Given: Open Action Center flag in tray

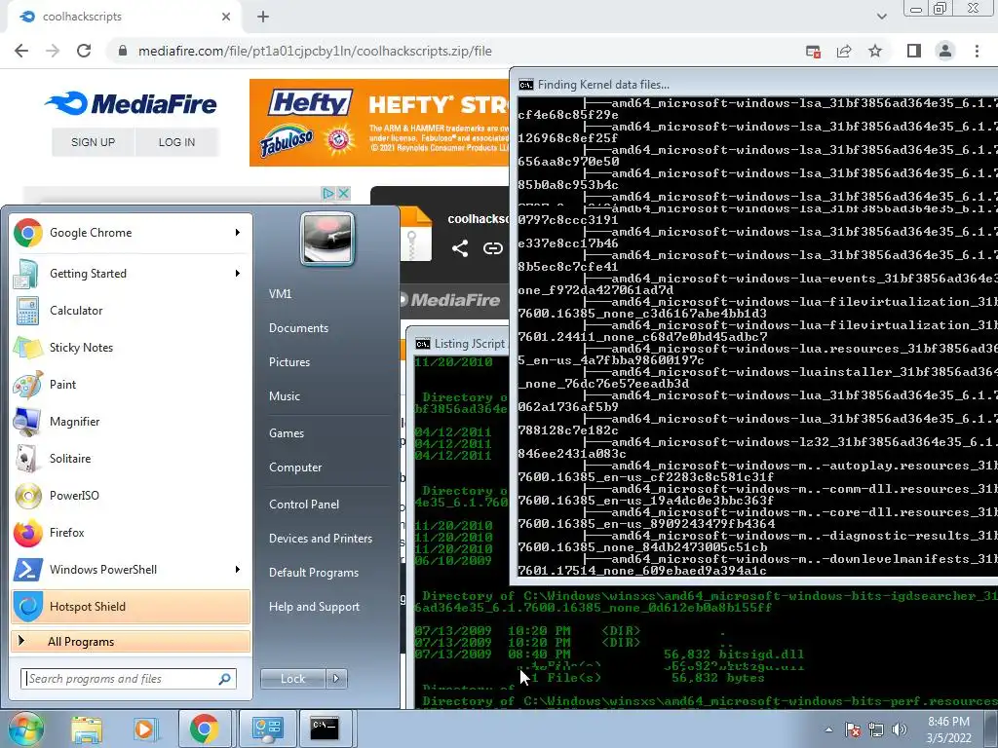Looking at the screenshot, I should click(853, 730).
